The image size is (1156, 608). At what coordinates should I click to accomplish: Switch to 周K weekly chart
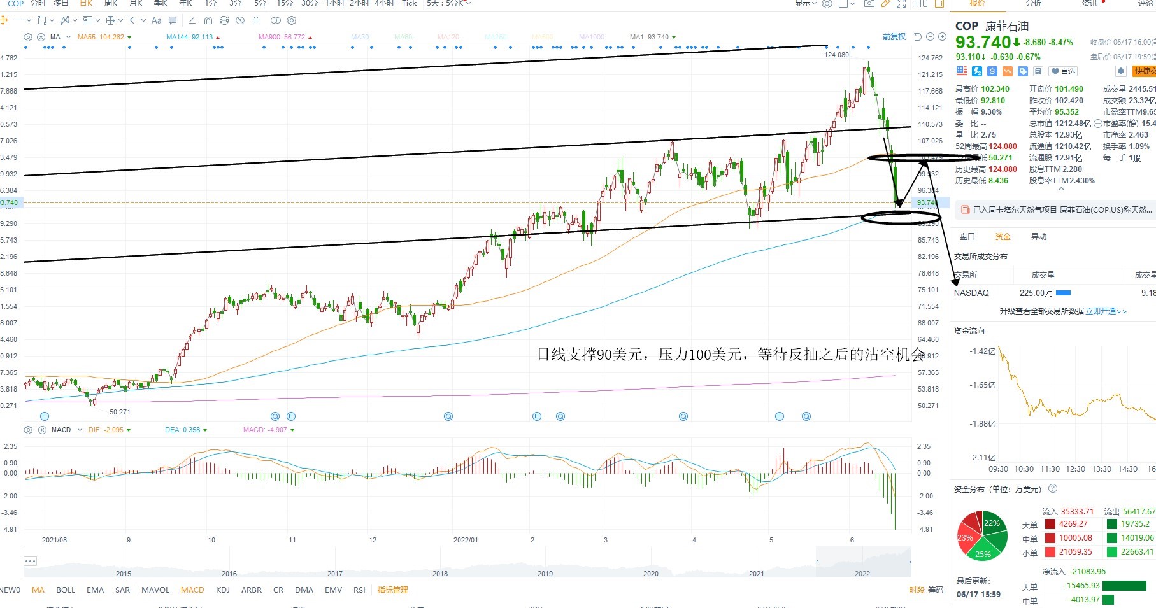(x=111, y=3)
